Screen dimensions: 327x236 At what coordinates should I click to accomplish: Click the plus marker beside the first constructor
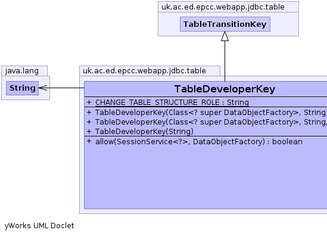(x=89, y=112)
